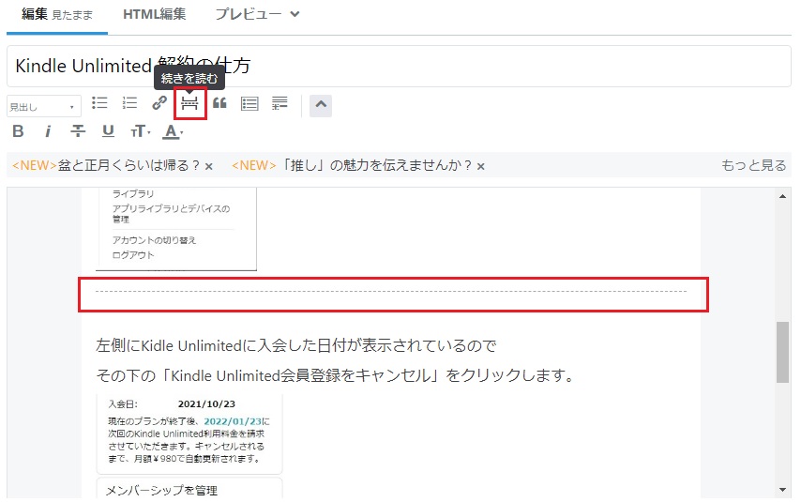Open the text color dropdown
Image resolution: width=801 pixels, height=502 pixels.
pos(173,132)
